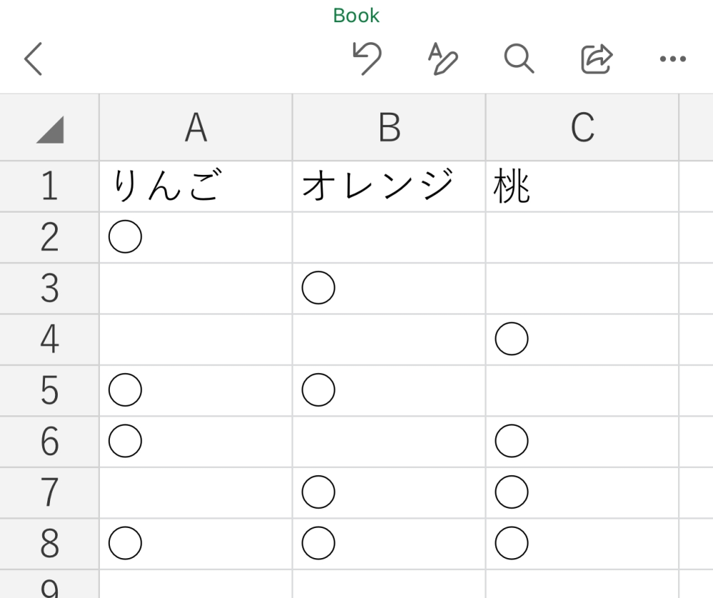Screen dimensions: 713x598
Task: Select column A header
Action: point(196,128)
